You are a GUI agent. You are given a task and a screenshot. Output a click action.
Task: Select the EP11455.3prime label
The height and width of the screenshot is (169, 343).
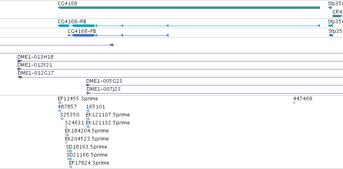pyautogui.click(x=78, y=99)
